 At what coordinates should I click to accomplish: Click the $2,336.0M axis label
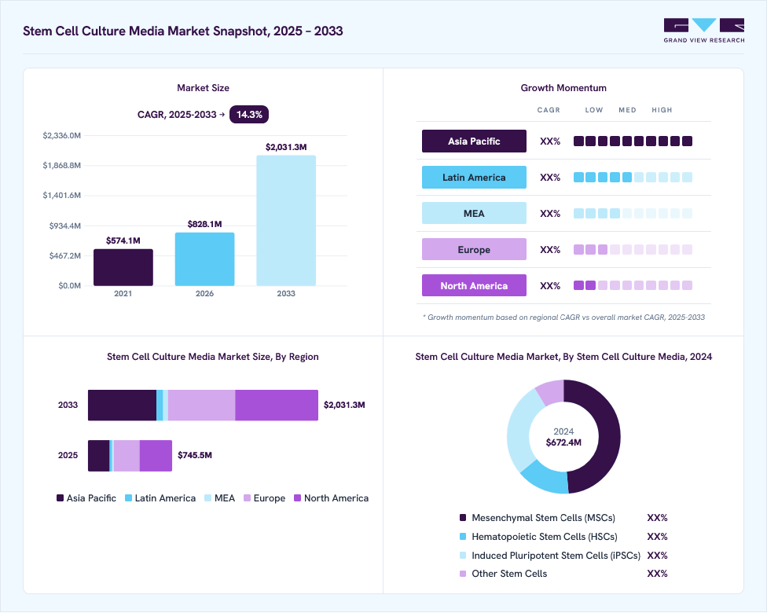point(61,135)
